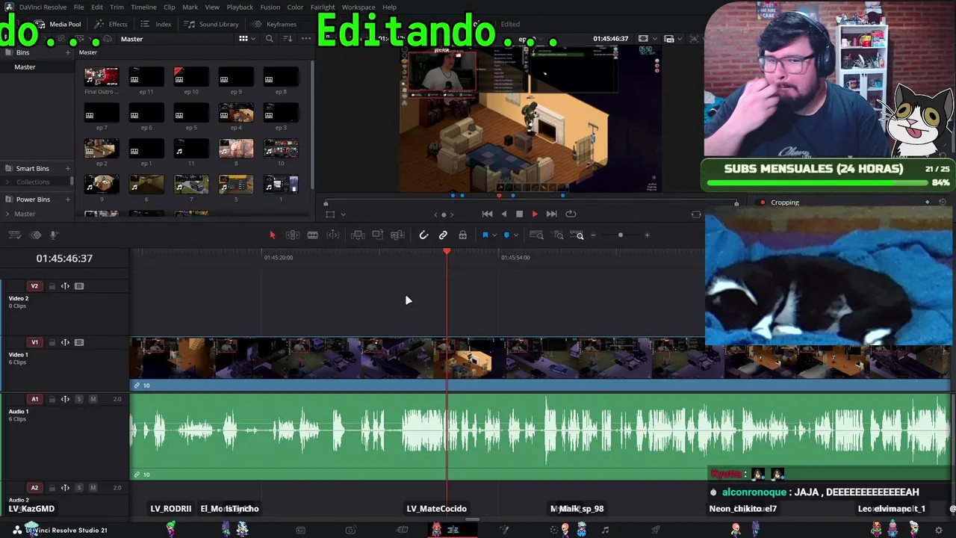Move the timeline zoom slider handle

pyautogui.click(x=620, y=235)
